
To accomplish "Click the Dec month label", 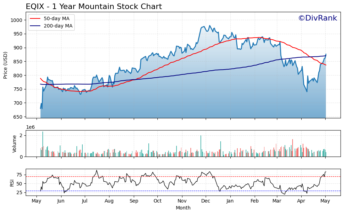I will click(206, 201).
